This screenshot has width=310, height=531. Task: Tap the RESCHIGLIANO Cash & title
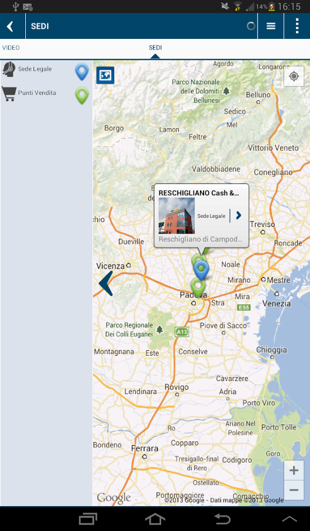(199, 193)
